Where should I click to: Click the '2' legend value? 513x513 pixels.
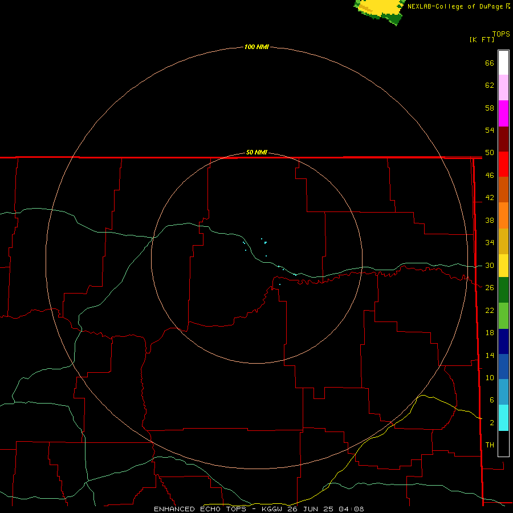[491, 423]
